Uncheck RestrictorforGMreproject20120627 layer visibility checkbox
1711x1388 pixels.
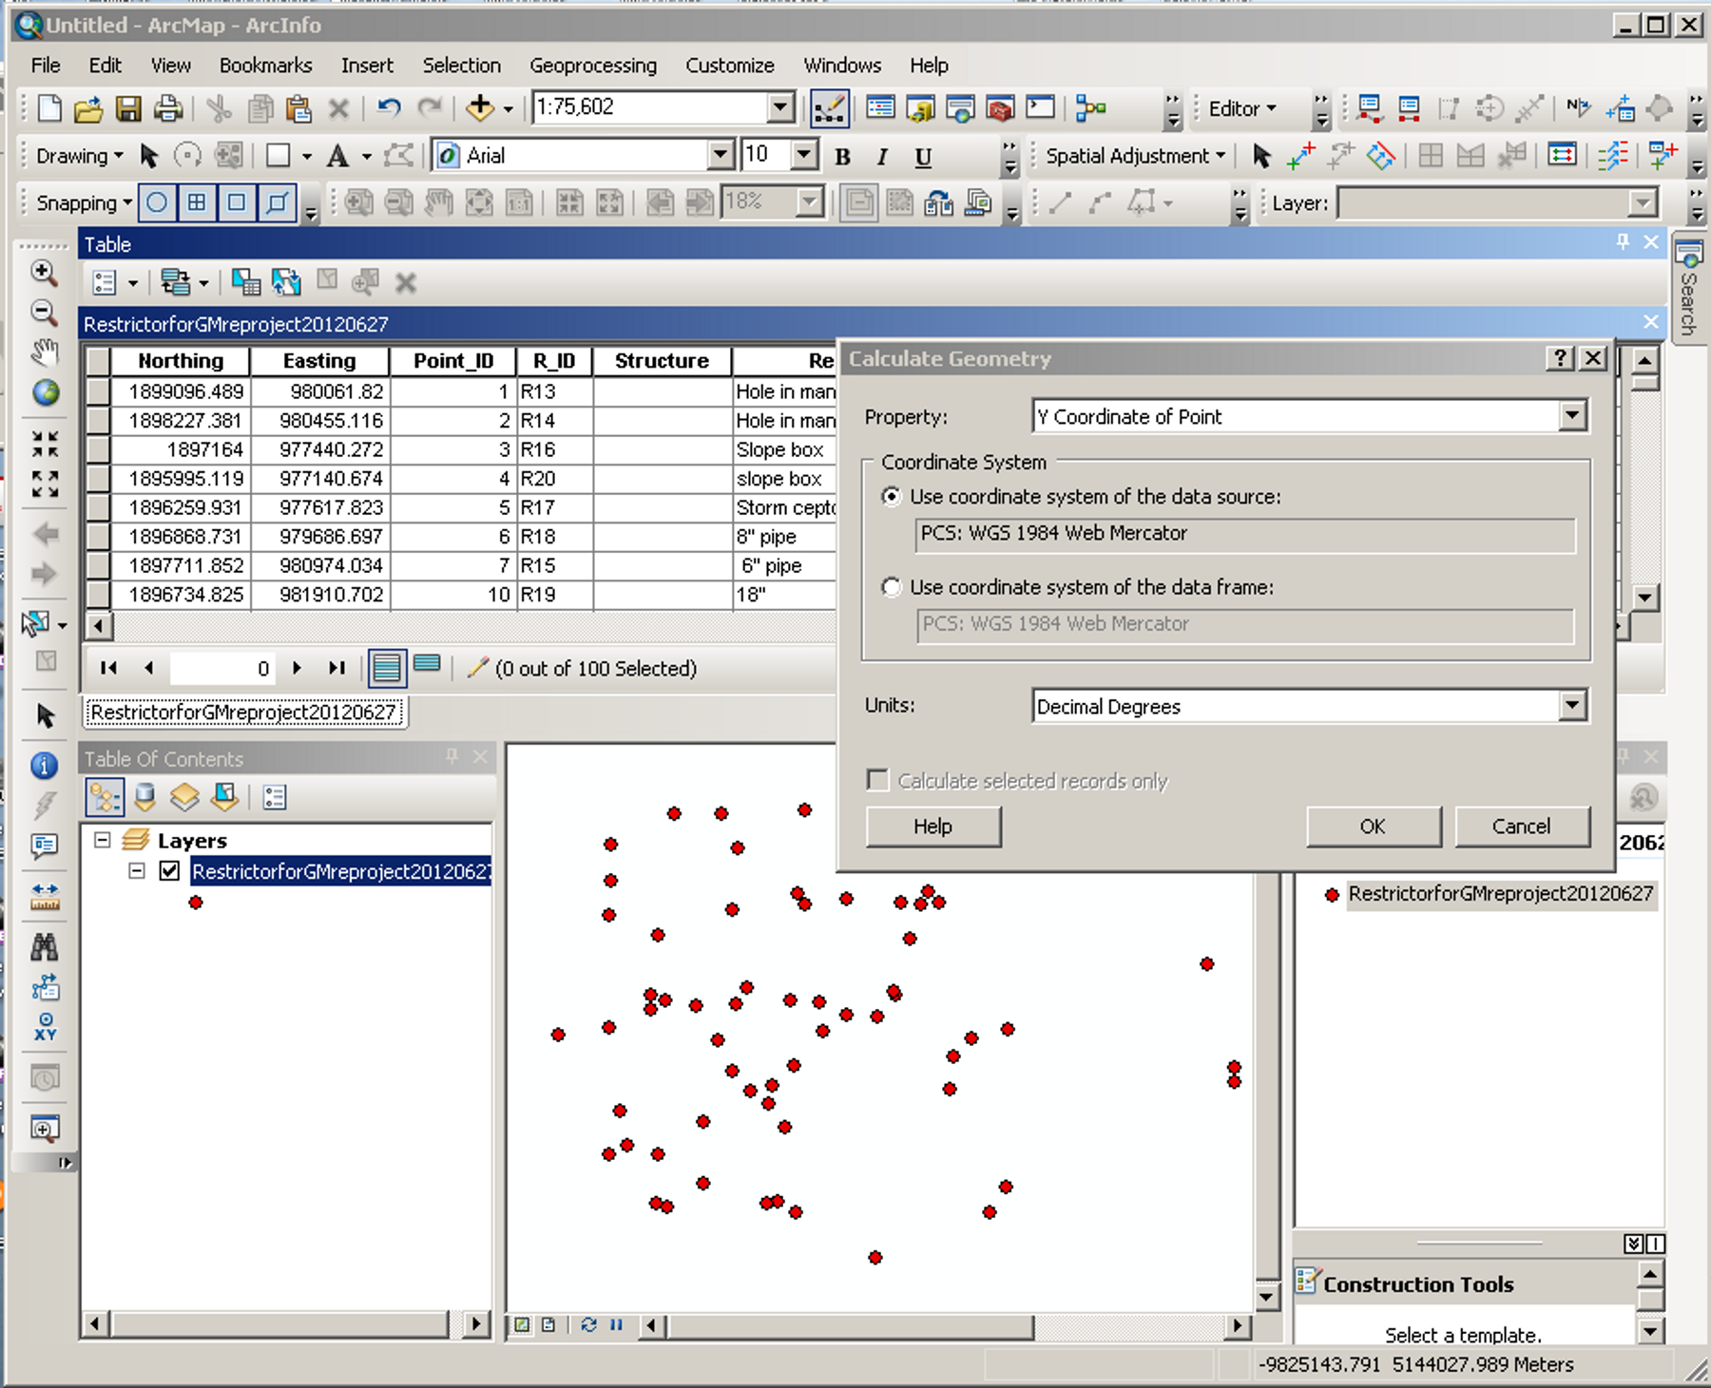[169, 870]
